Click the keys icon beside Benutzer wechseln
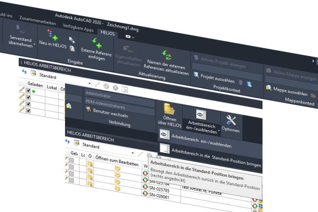This screenshot has height=212, width=318. [88, 110]
